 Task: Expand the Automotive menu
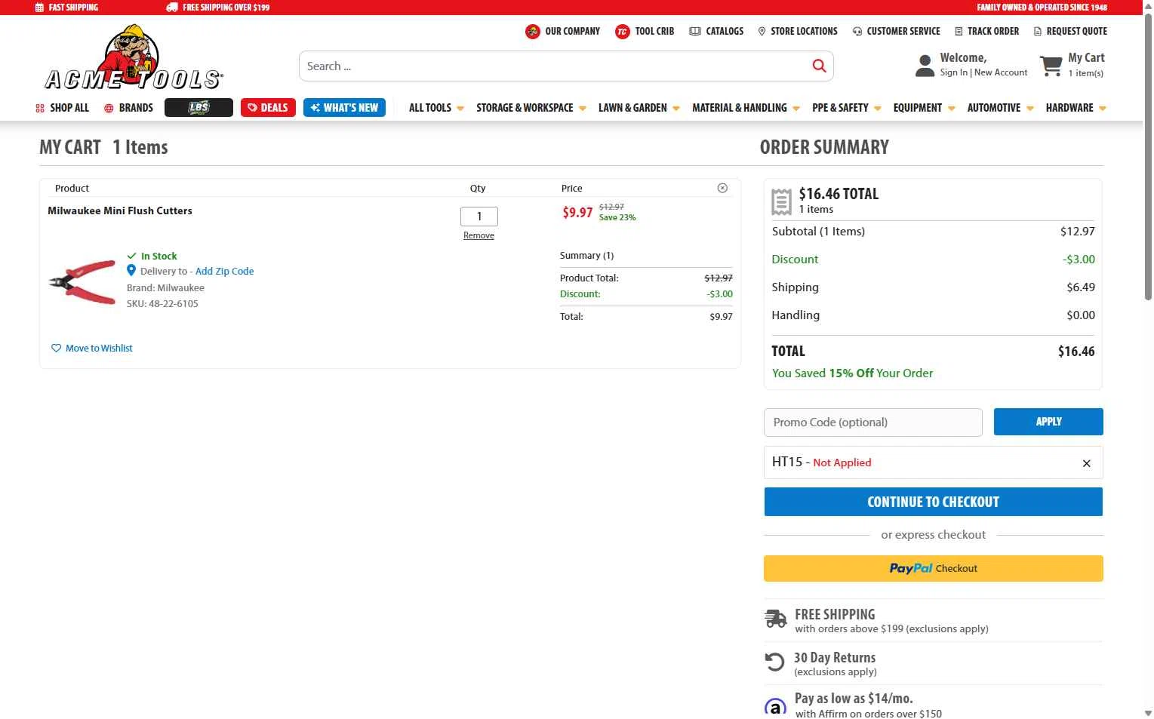click(x=1001, y=108)
